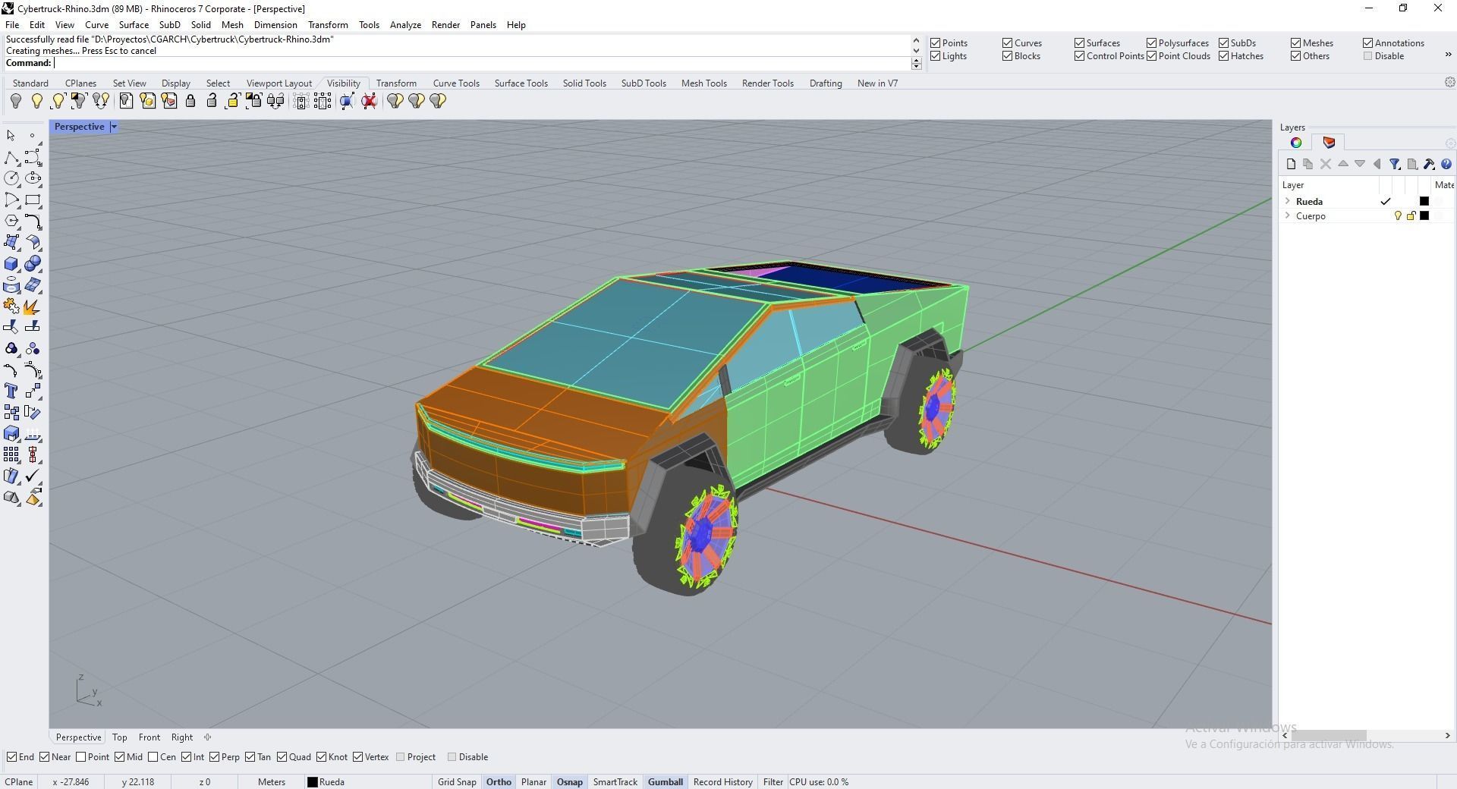Disable the Quad osnap checkbox
This screenshot has height=789, width=1457.
coord(282,757)
